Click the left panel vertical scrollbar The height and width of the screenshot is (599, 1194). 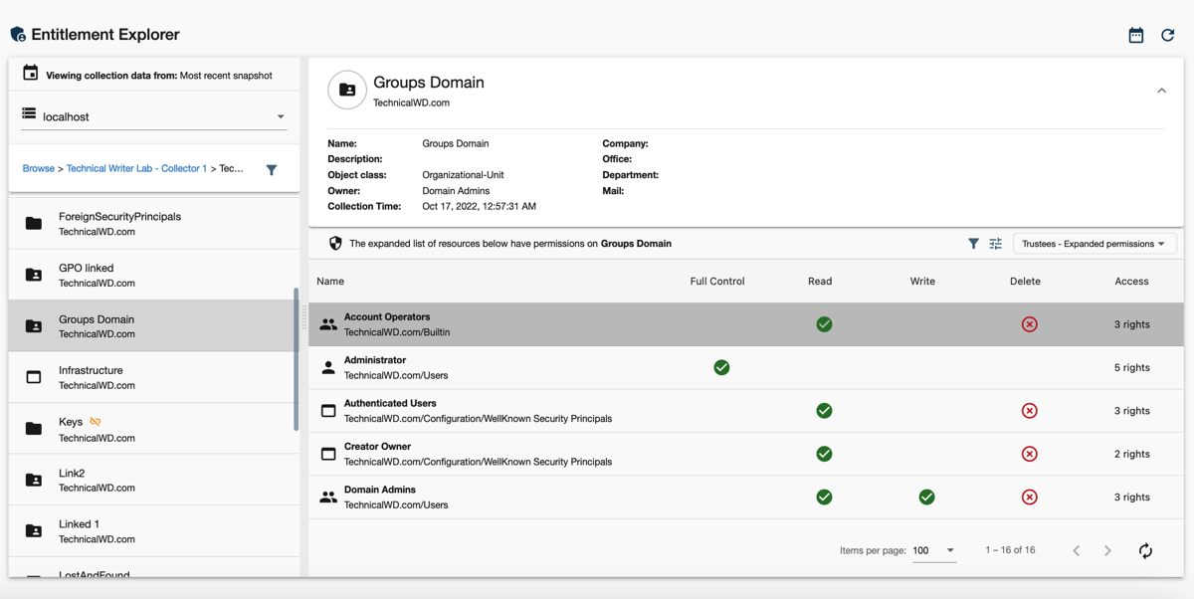pyautogui.click(x=297, y=358)
